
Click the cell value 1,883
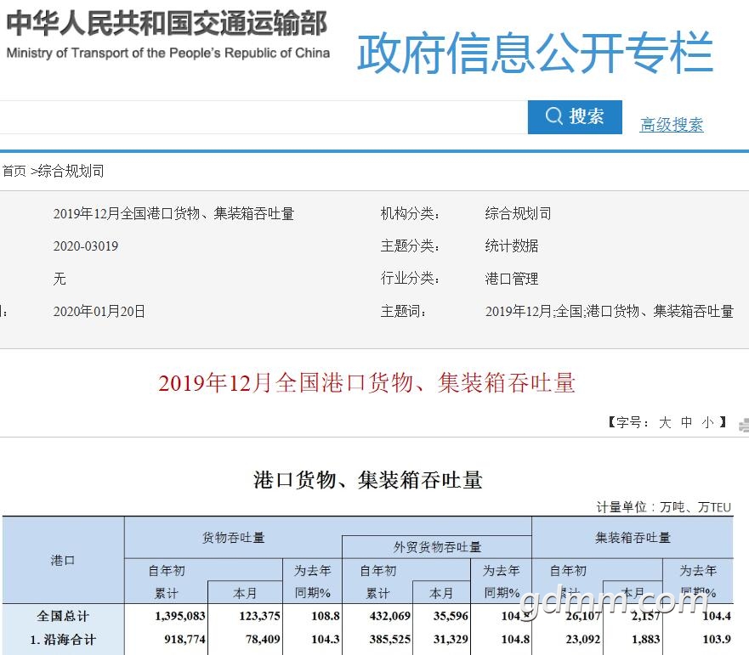(x=646, y=639)
